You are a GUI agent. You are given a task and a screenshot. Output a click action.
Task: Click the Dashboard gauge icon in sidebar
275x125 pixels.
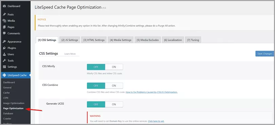(4, 6)
